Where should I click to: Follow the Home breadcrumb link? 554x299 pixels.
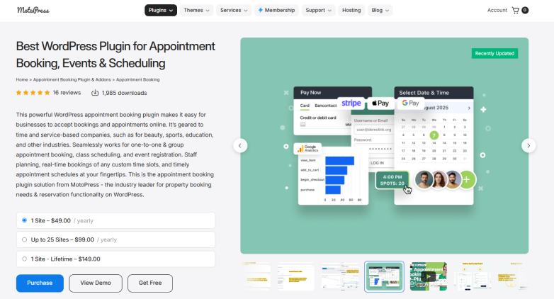coord(22,80)
